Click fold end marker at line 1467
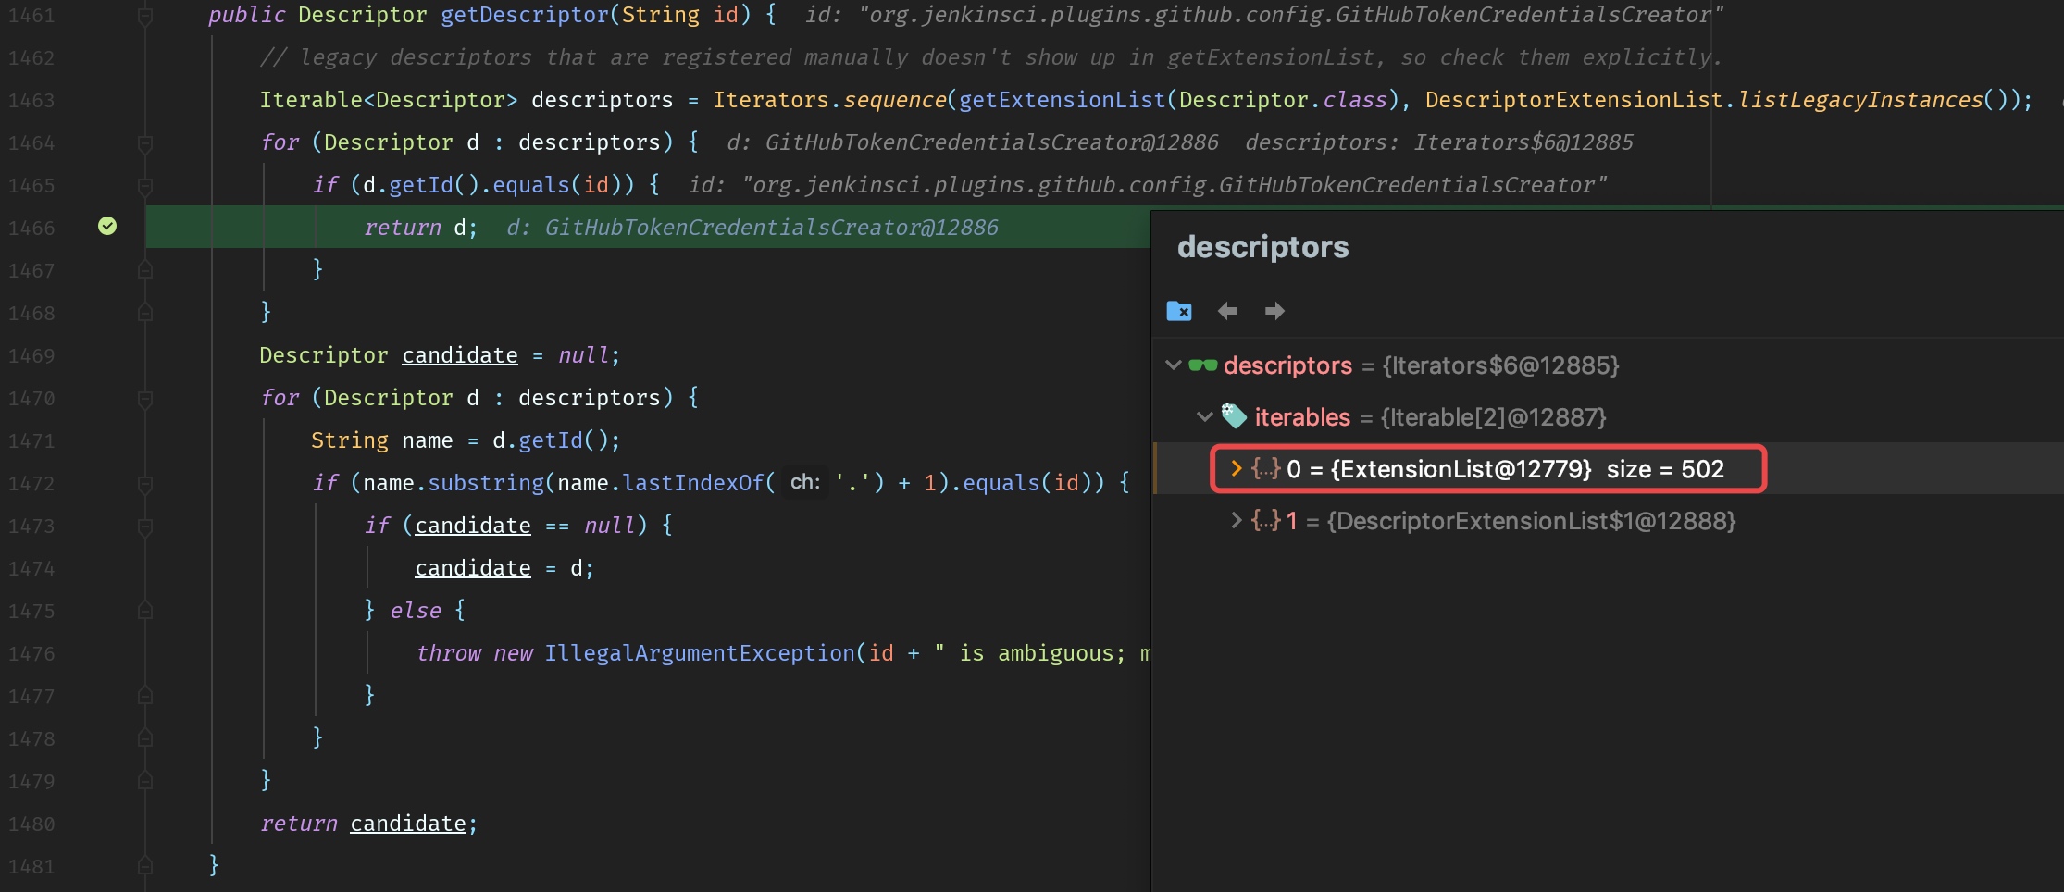 [145, 270]
